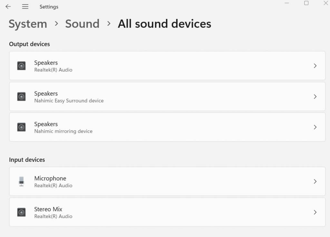Expand Nahimic mirroring device chevron
The image size is (330, 237).
pos(315,127)
